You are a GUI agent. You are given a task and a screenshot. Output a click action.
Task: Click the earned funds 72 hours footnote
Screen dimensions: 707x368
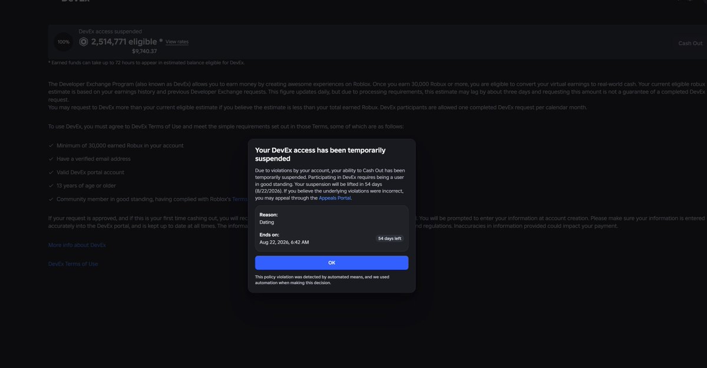[146, 62]
